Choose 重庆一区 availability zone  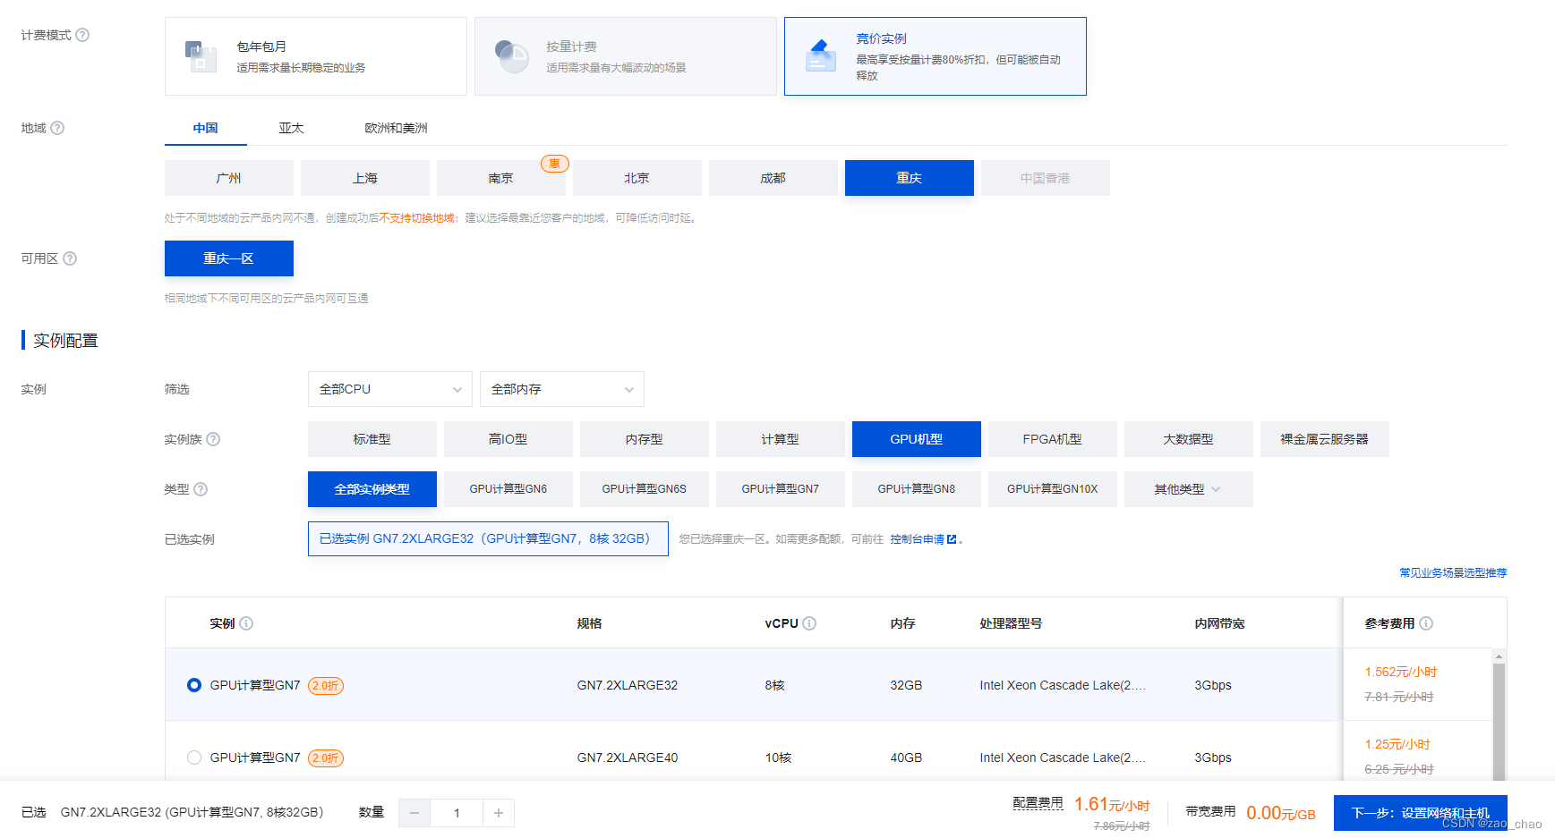click(229, 258)
